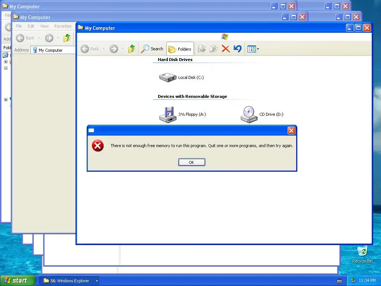Open Back history dropdown in front window

(104, 49)
